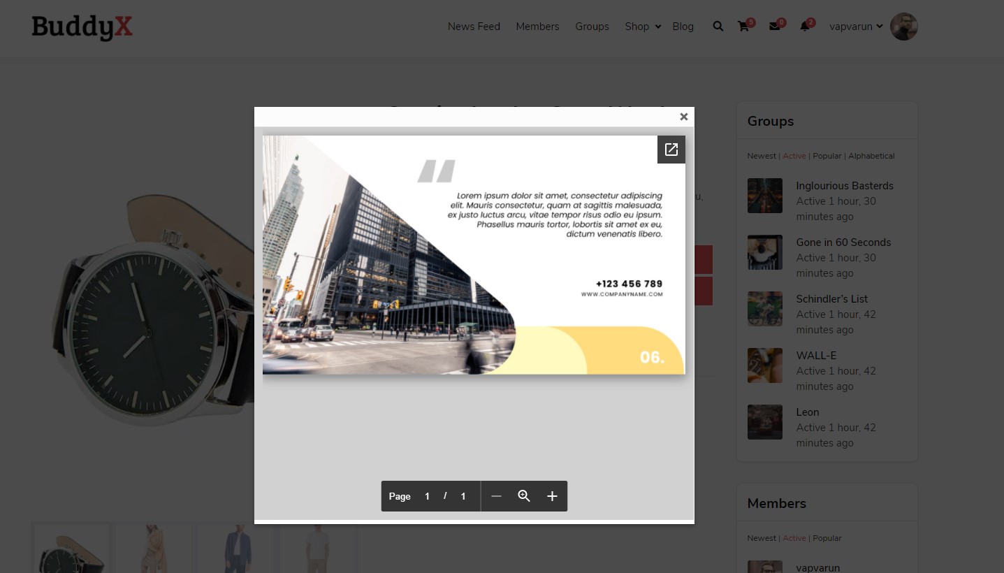This screenshot has height=573, width=1004.
Task: Open the News Feed menu item
Action: pos(474,27)
